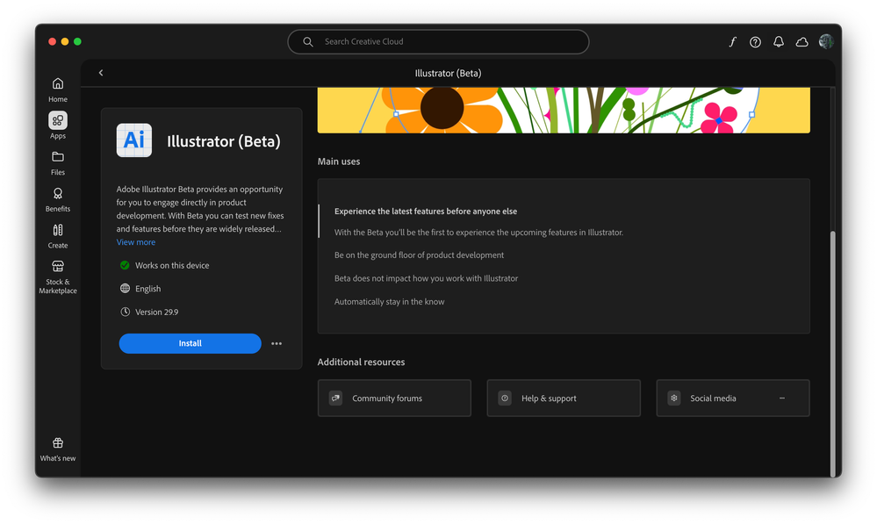The image size is (877, 524).
Task: Click the Community forums chat icon
Action: pyautogui.click(x=335, y=398)
